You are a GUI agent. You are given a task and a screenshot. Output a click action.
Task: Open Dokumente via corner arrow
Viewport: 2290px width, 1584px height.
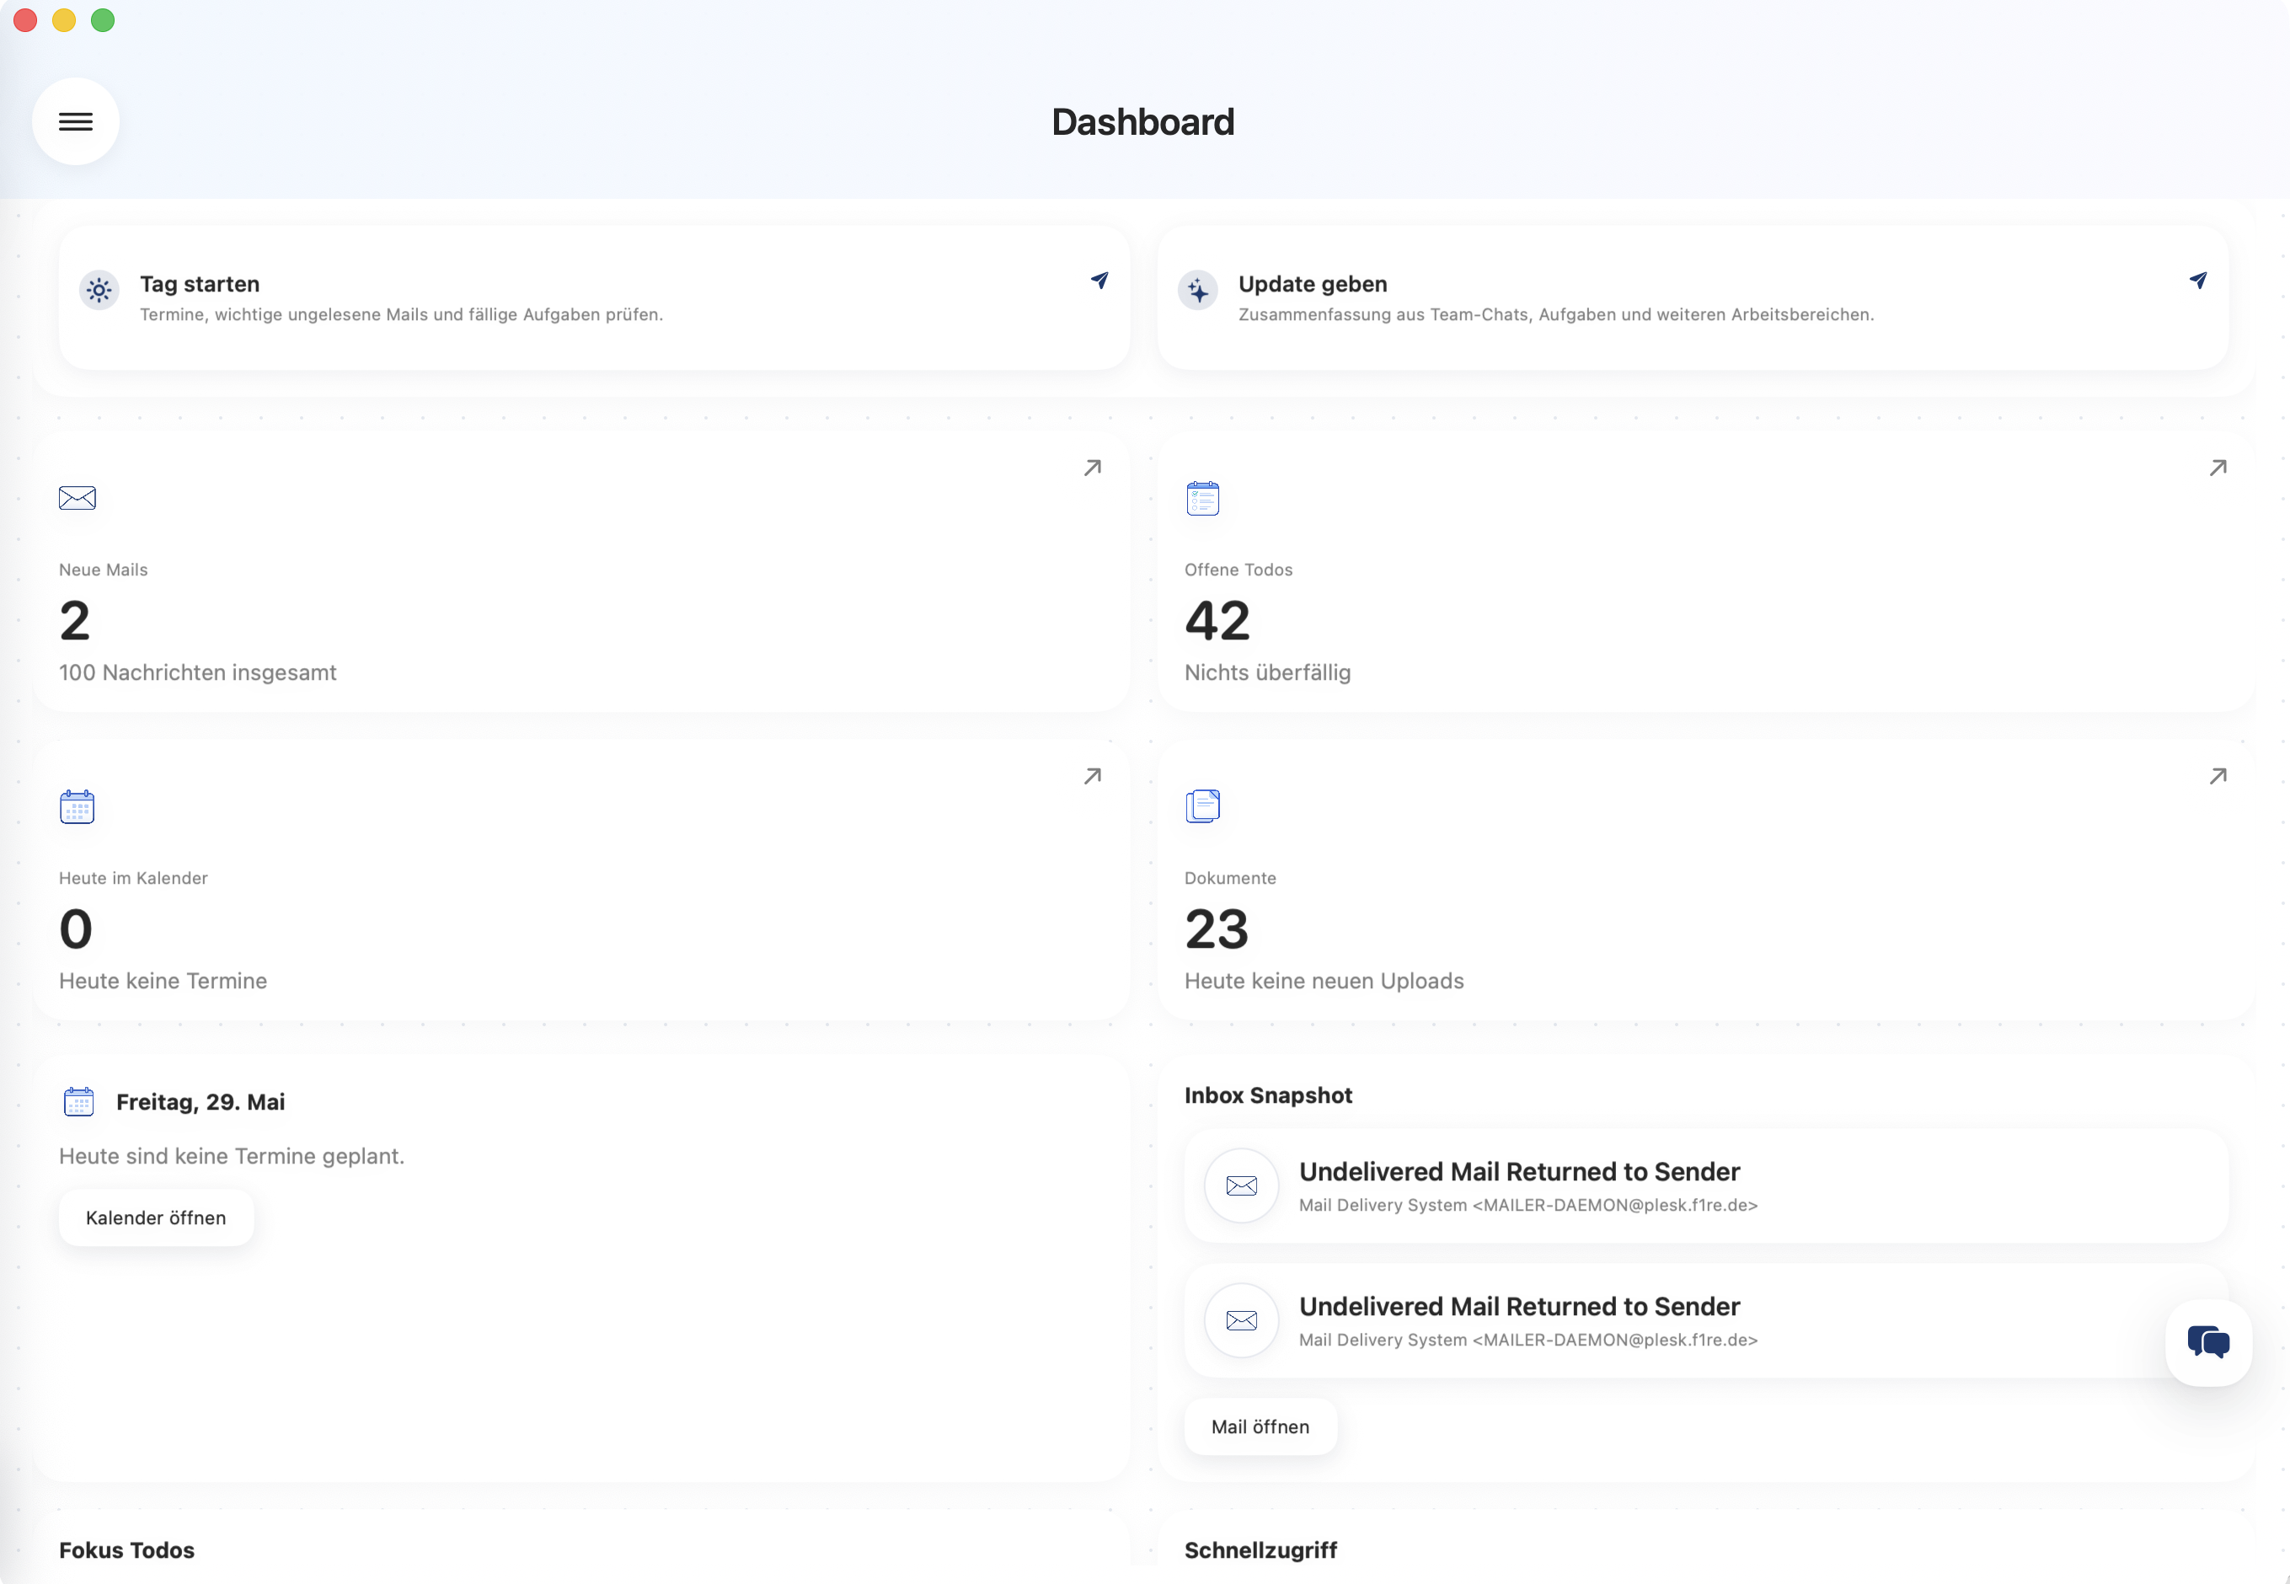click(x=2218, y=776)
